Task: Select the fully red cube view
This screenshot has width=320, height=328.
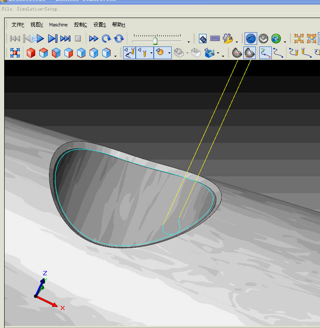Action: [x=31, y=53]
